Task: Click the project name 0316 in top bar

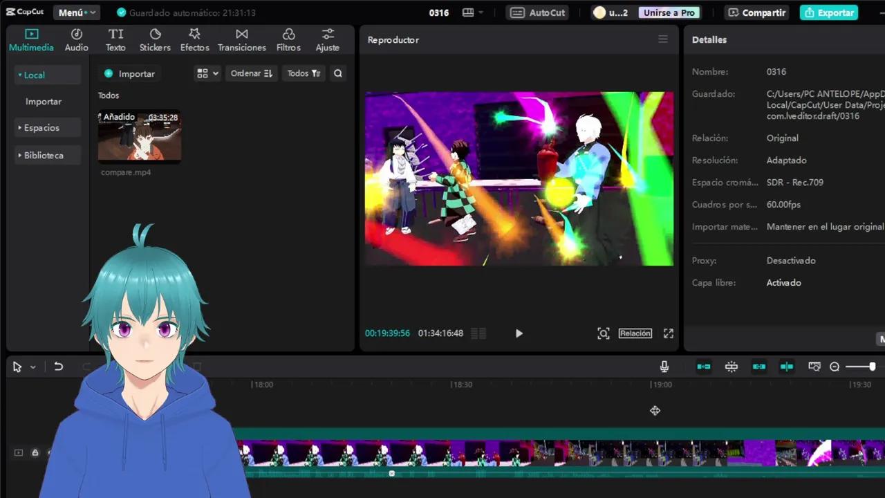Action: pyautogui.click(x=439, y=12)
